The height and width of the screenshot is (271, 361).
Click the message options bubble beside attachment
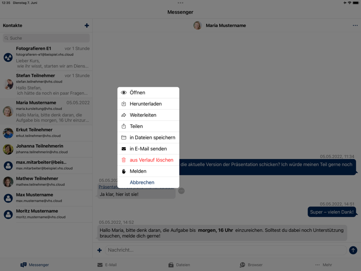[x=182, y=191]
